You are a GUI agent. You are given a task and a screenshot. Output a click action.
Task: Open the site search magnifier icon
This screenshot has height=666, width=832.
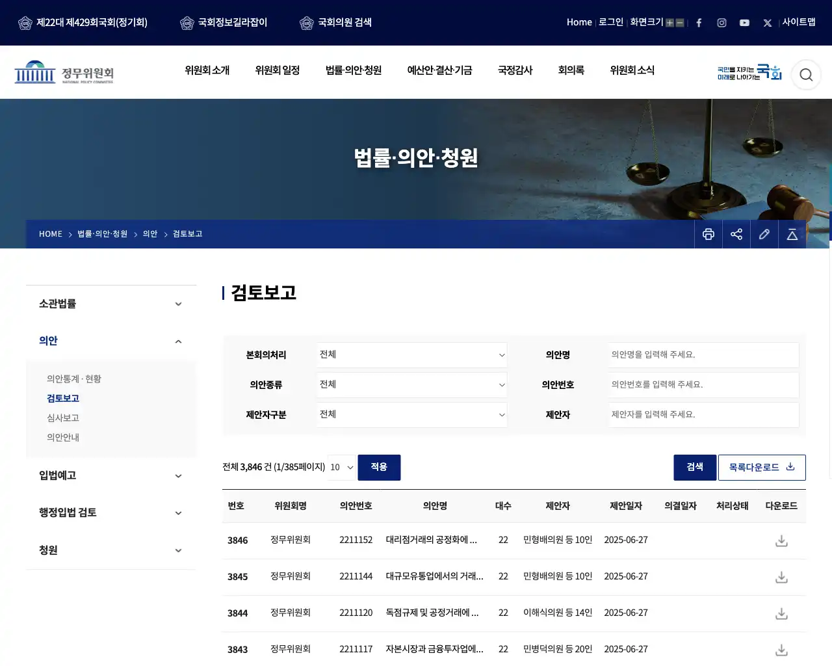point(806,75)
